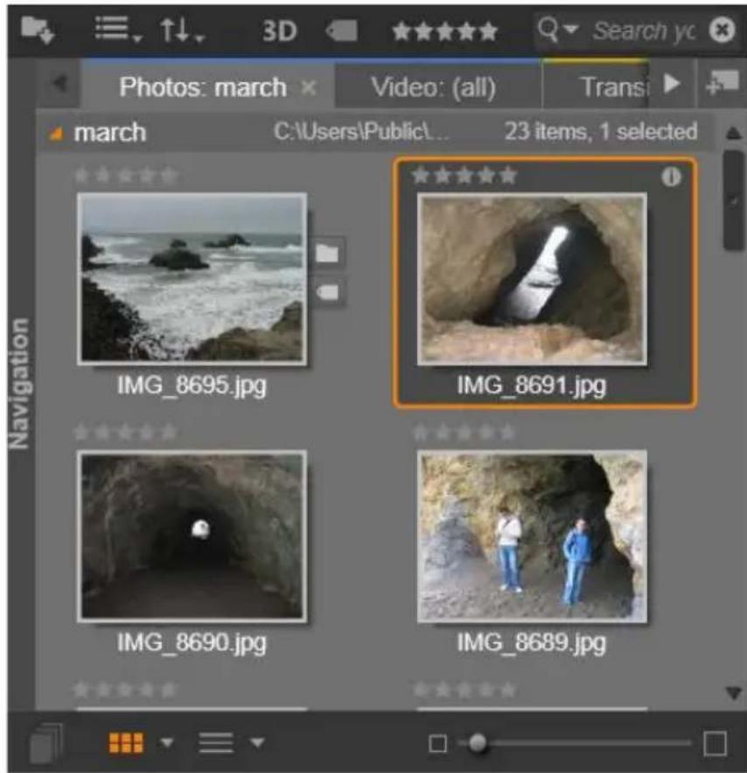Viewport: 747px width, 773px height.
Task: Click the small thumbnail size square icon
Action: pyautogui.click(x=438, y=743)
